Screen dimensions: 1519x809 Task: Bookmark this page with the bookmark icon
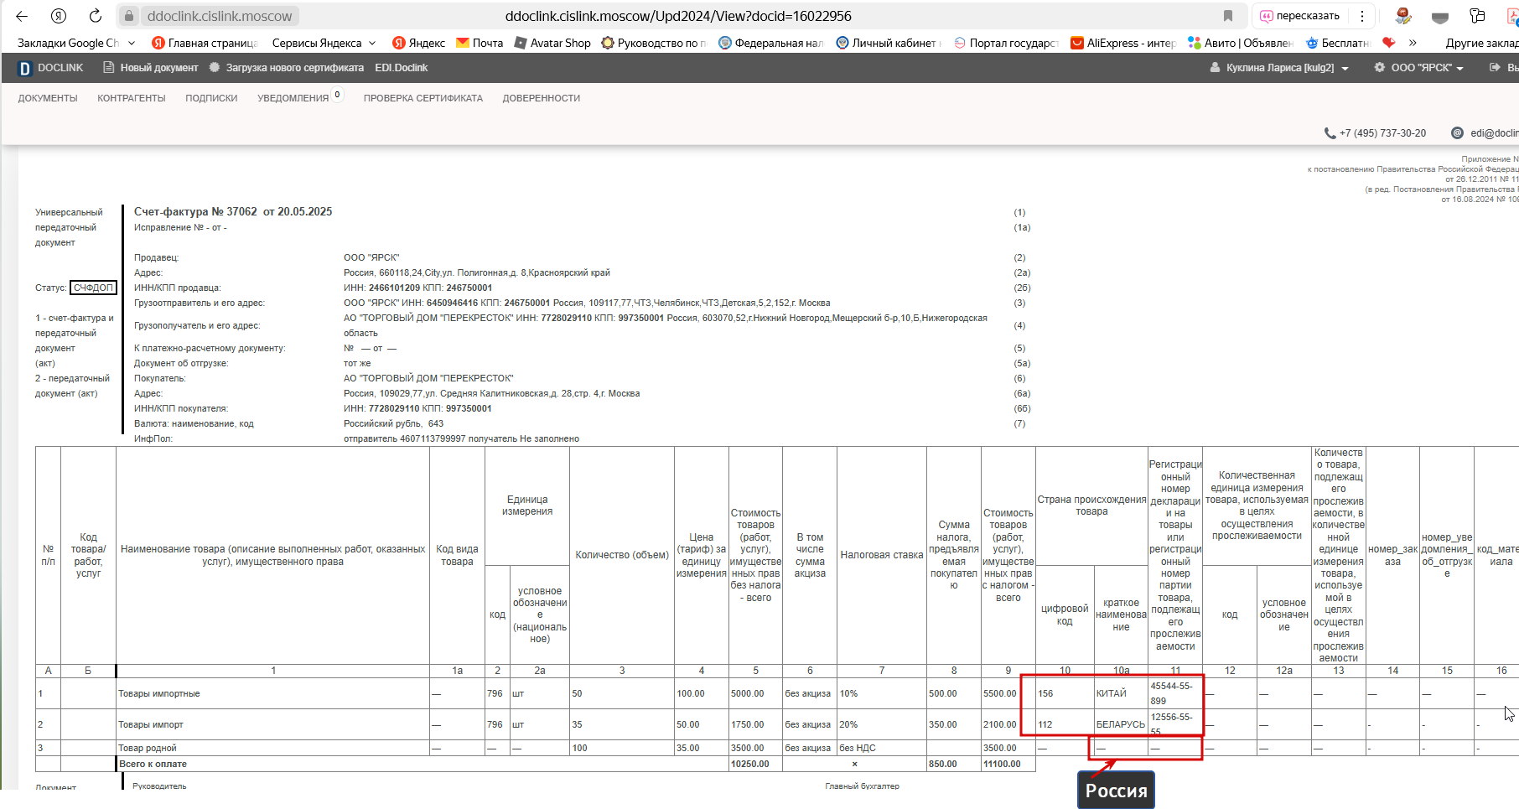tap(1228, 16)
